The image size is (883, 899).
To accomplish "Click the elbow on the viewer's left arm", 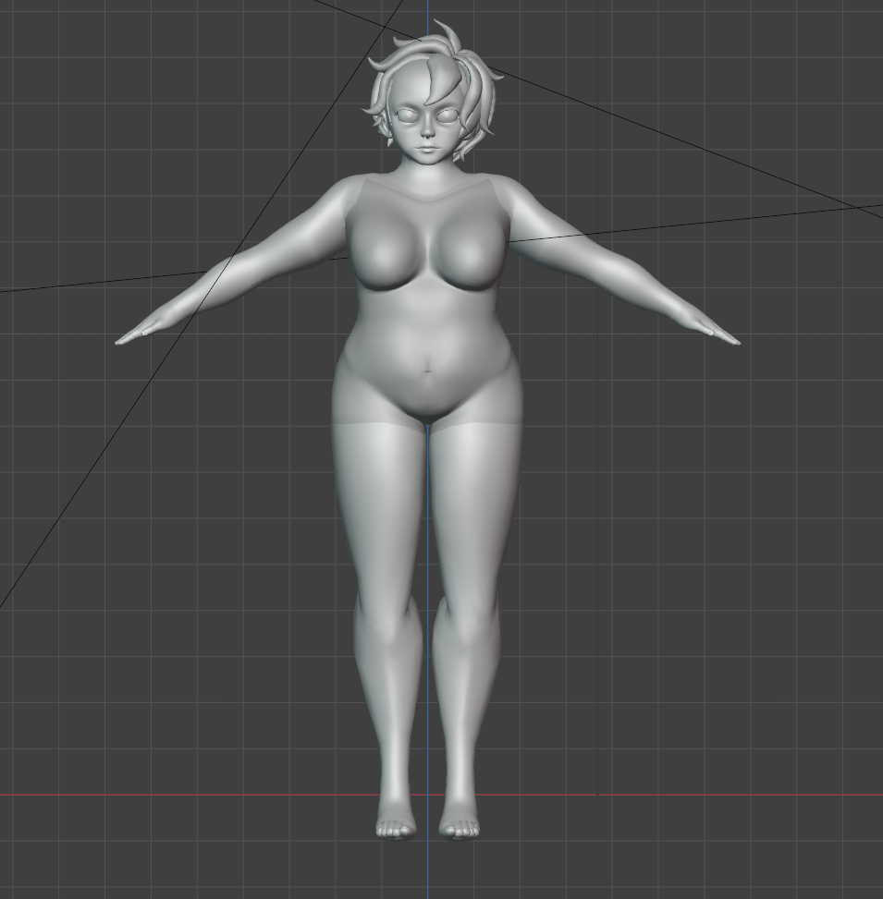I will [x=242, y=268].
